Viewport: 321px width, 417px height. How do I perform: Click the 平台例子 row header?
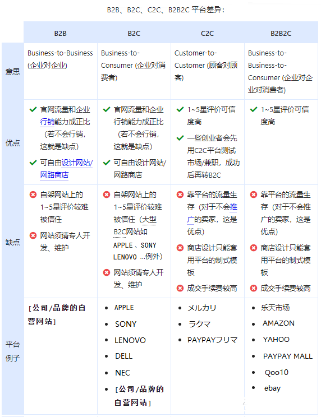tap(12, 351)
